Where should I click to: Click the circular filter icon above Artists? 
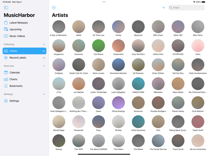tap(54, 8)
